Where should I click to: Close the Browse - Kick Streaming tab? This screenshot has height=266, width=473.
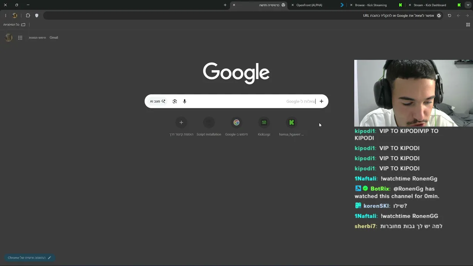351,5
